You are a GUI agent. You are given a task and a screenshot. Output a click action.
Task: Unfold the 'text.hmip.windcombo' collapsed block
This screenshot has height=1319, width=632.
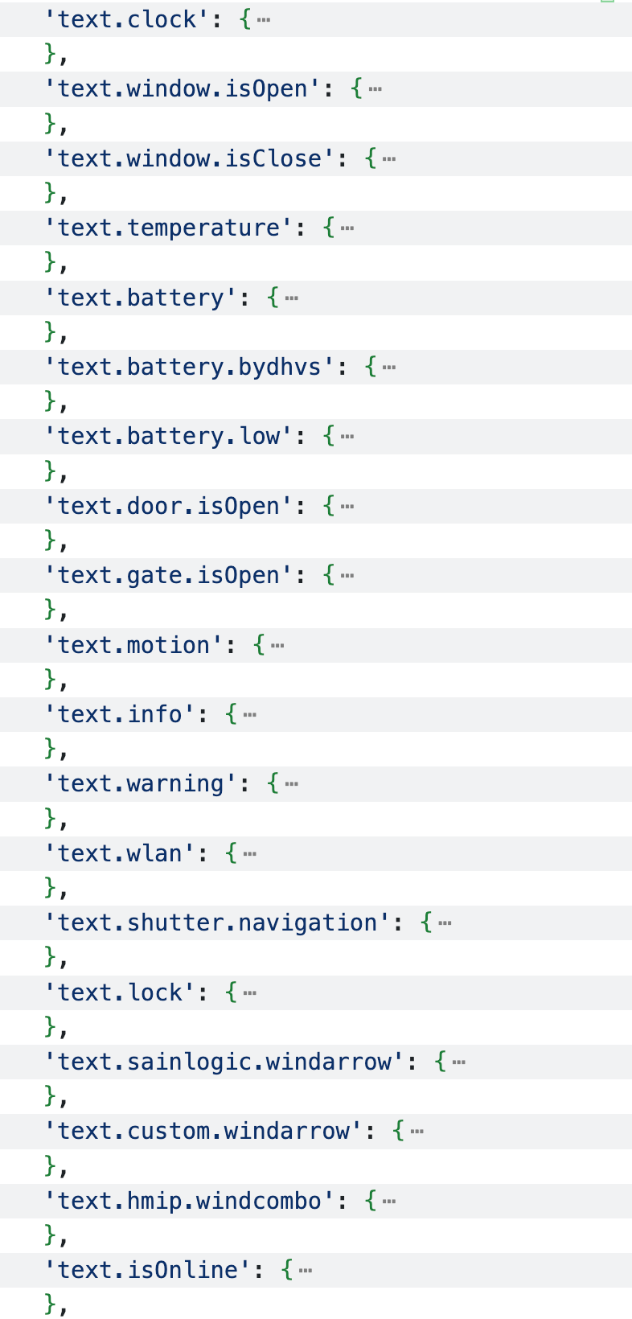389,1202
